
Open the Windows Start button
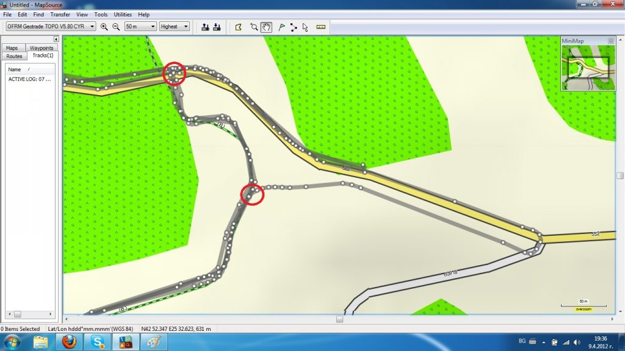(12, 342)
